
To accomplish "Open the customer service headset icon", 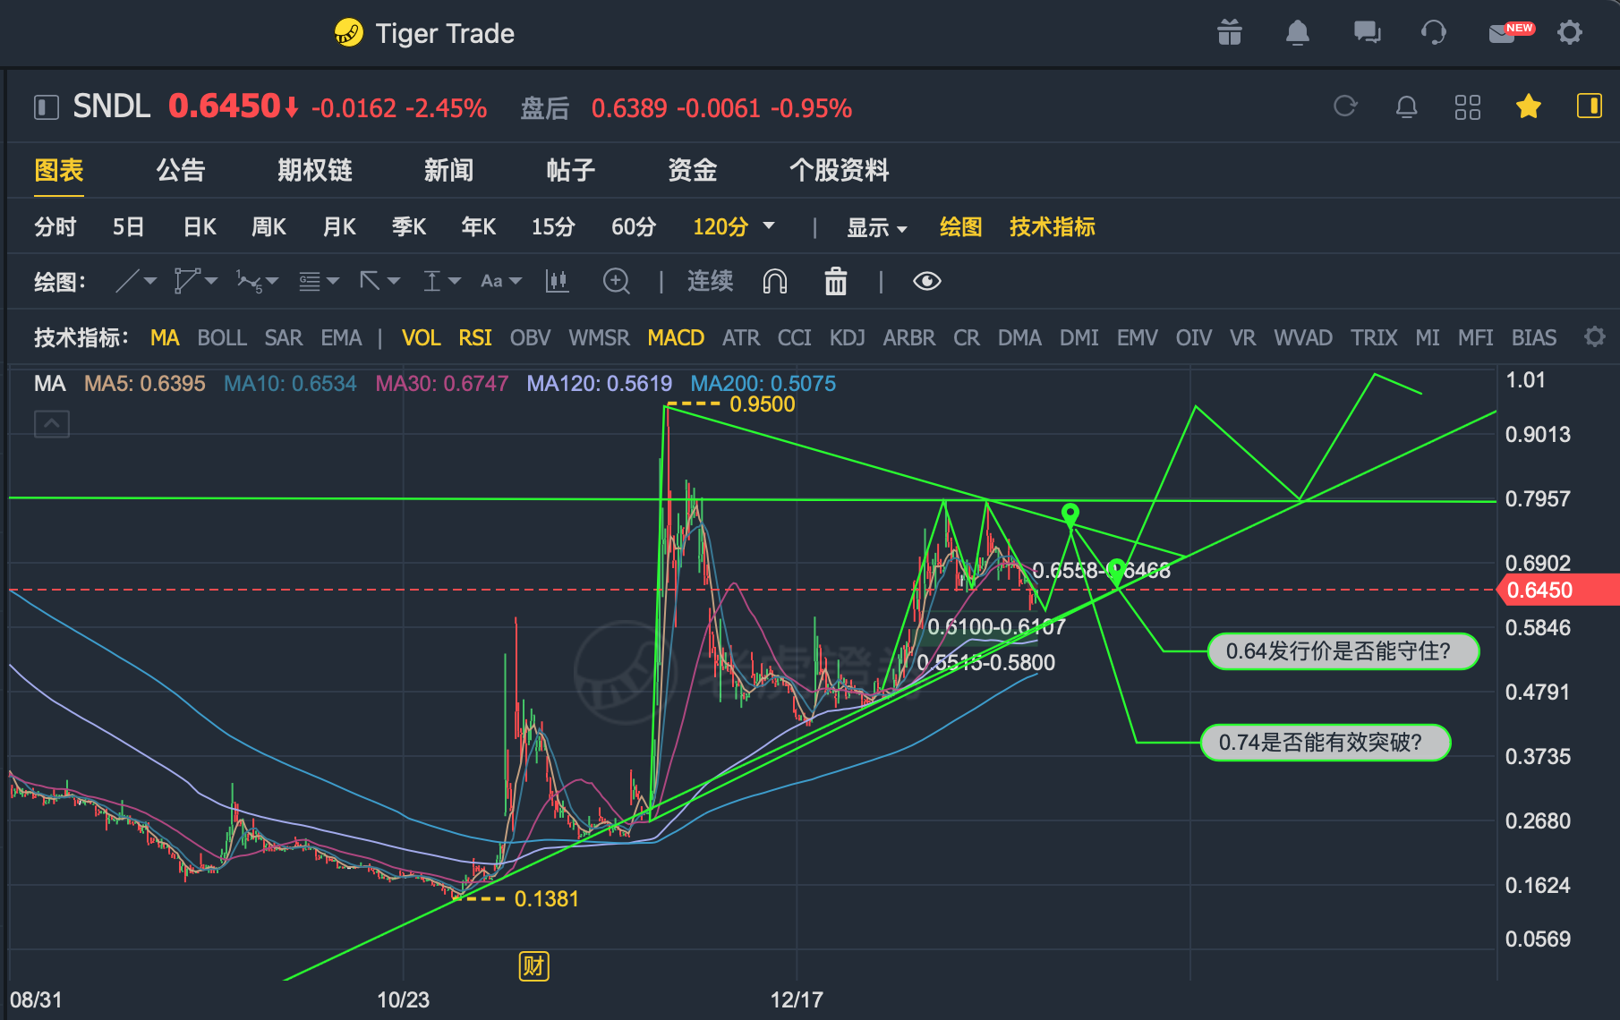I will click(x=1434, y=33).
